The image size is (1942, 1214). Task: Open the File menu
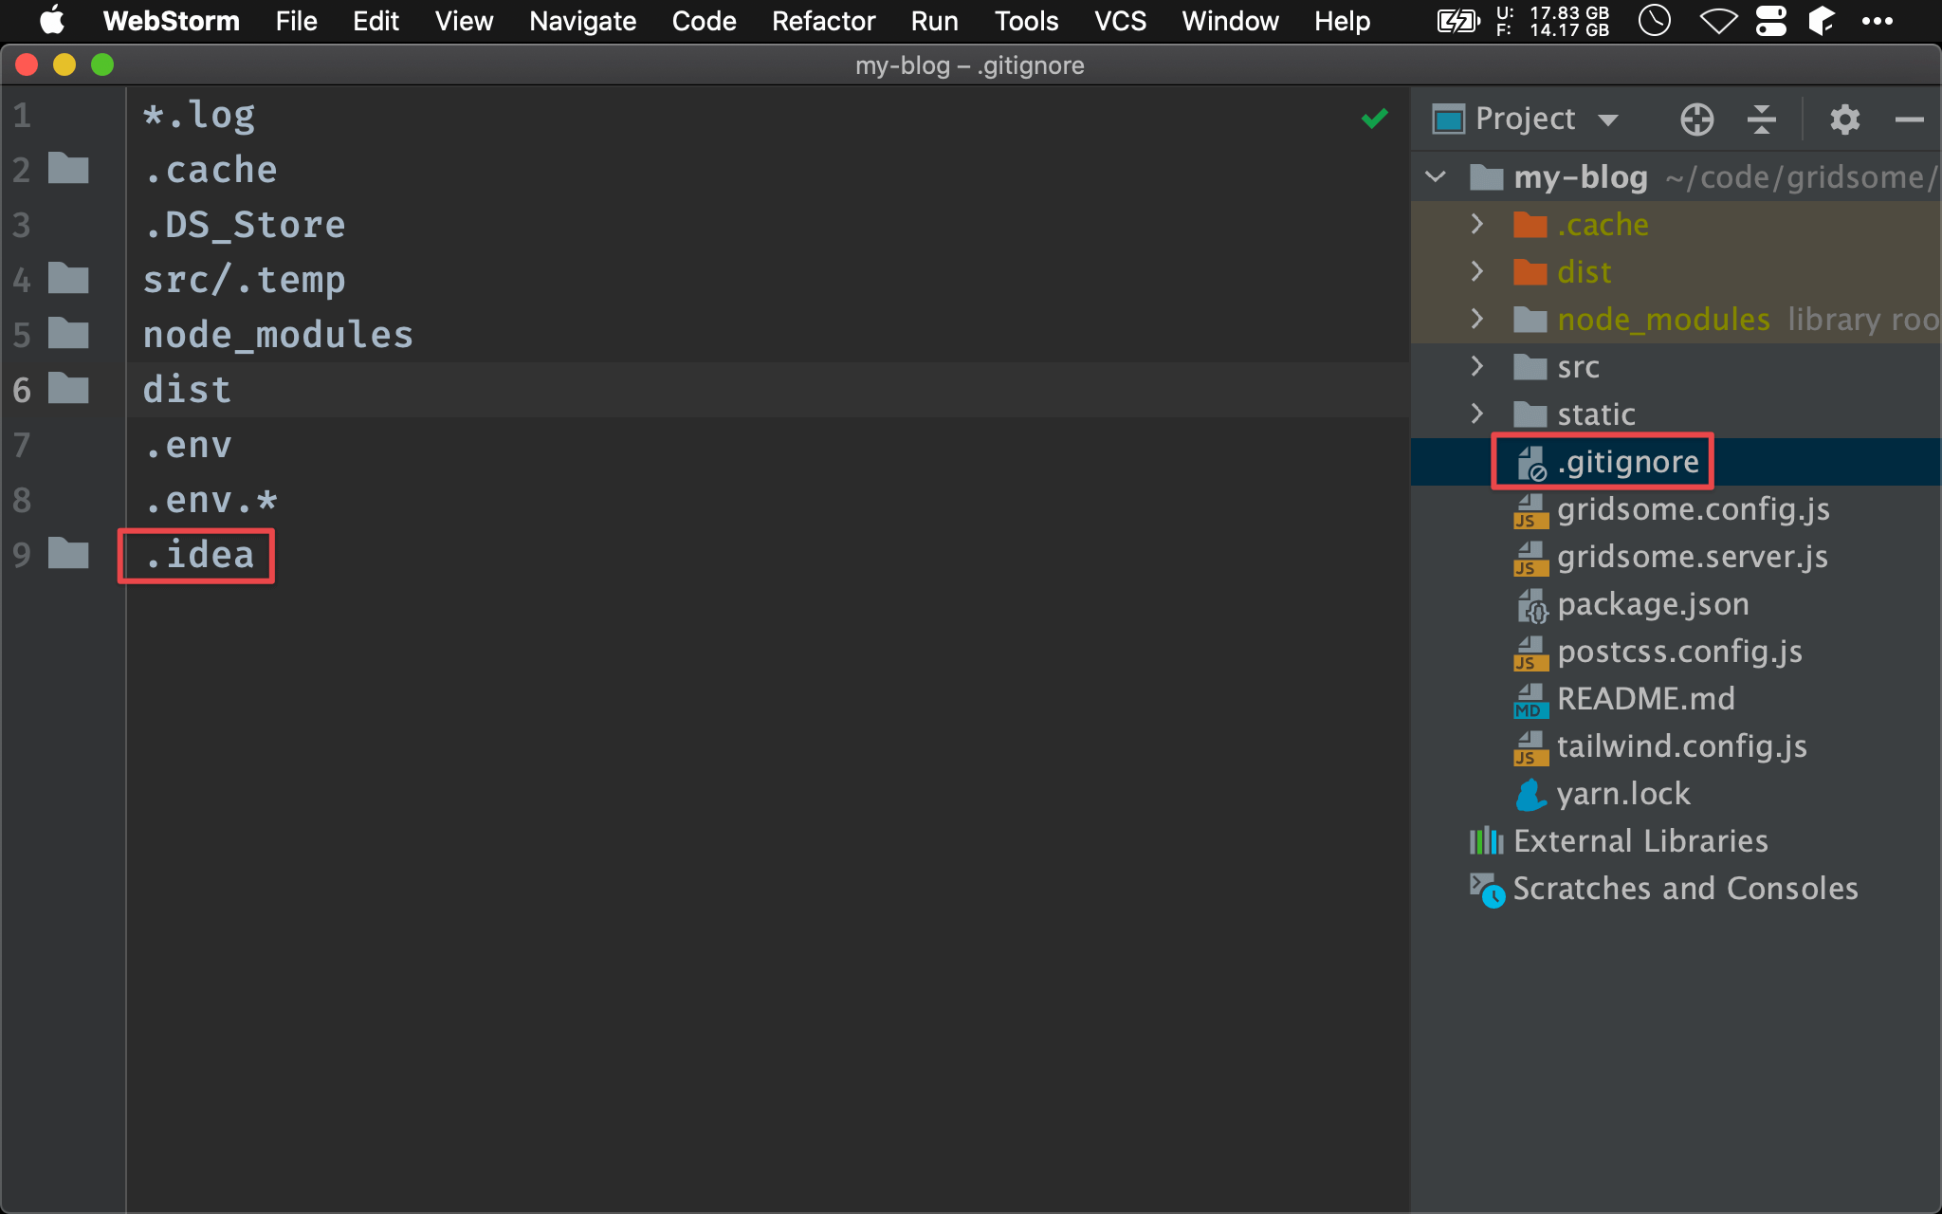click(296, 21)
